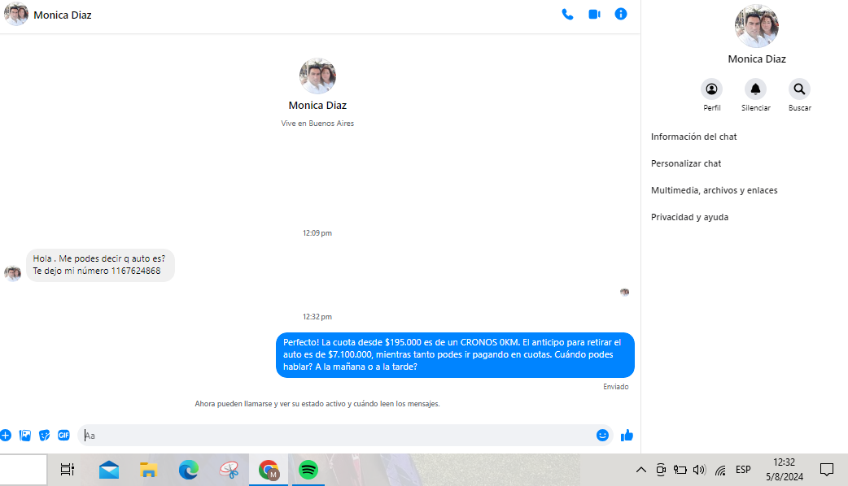848x486 pixels.
Task: Search the conversation with Buscar
Action: tap(799, 89)
